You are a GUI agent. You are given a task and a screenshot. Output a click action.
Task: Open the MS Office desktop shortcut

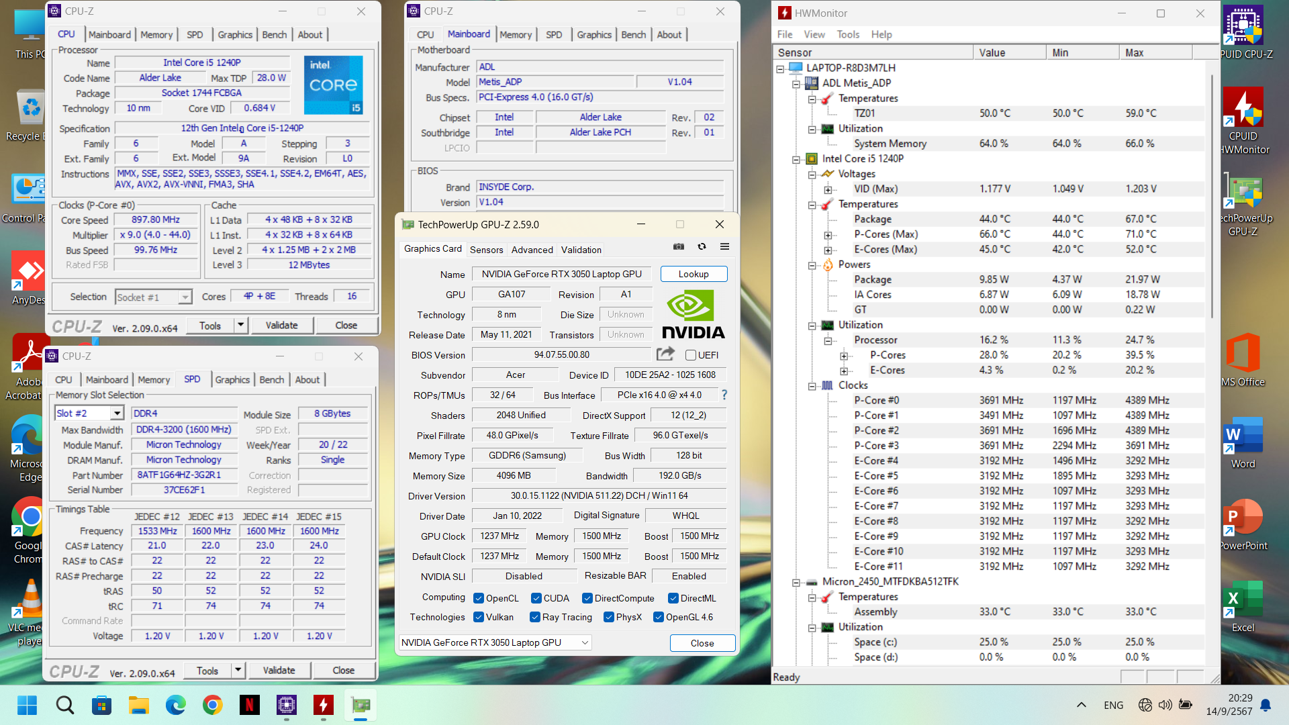pyautogui.click(x=1243, y=360)
